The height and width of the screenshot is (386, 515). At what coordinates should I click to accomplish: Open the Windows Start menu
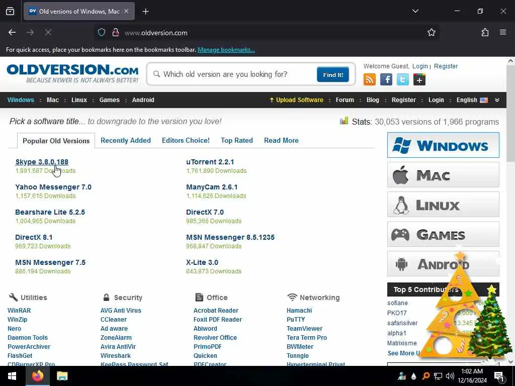click(x=12, y=376)
